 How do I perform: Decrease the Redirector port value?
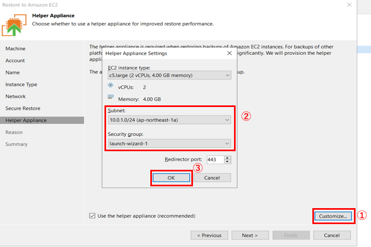coord(227,162)
